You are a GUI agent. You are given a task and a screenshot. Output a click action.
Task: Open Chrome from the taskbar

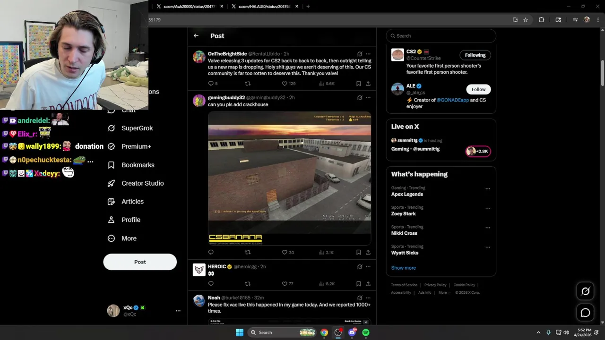point(324,332)
